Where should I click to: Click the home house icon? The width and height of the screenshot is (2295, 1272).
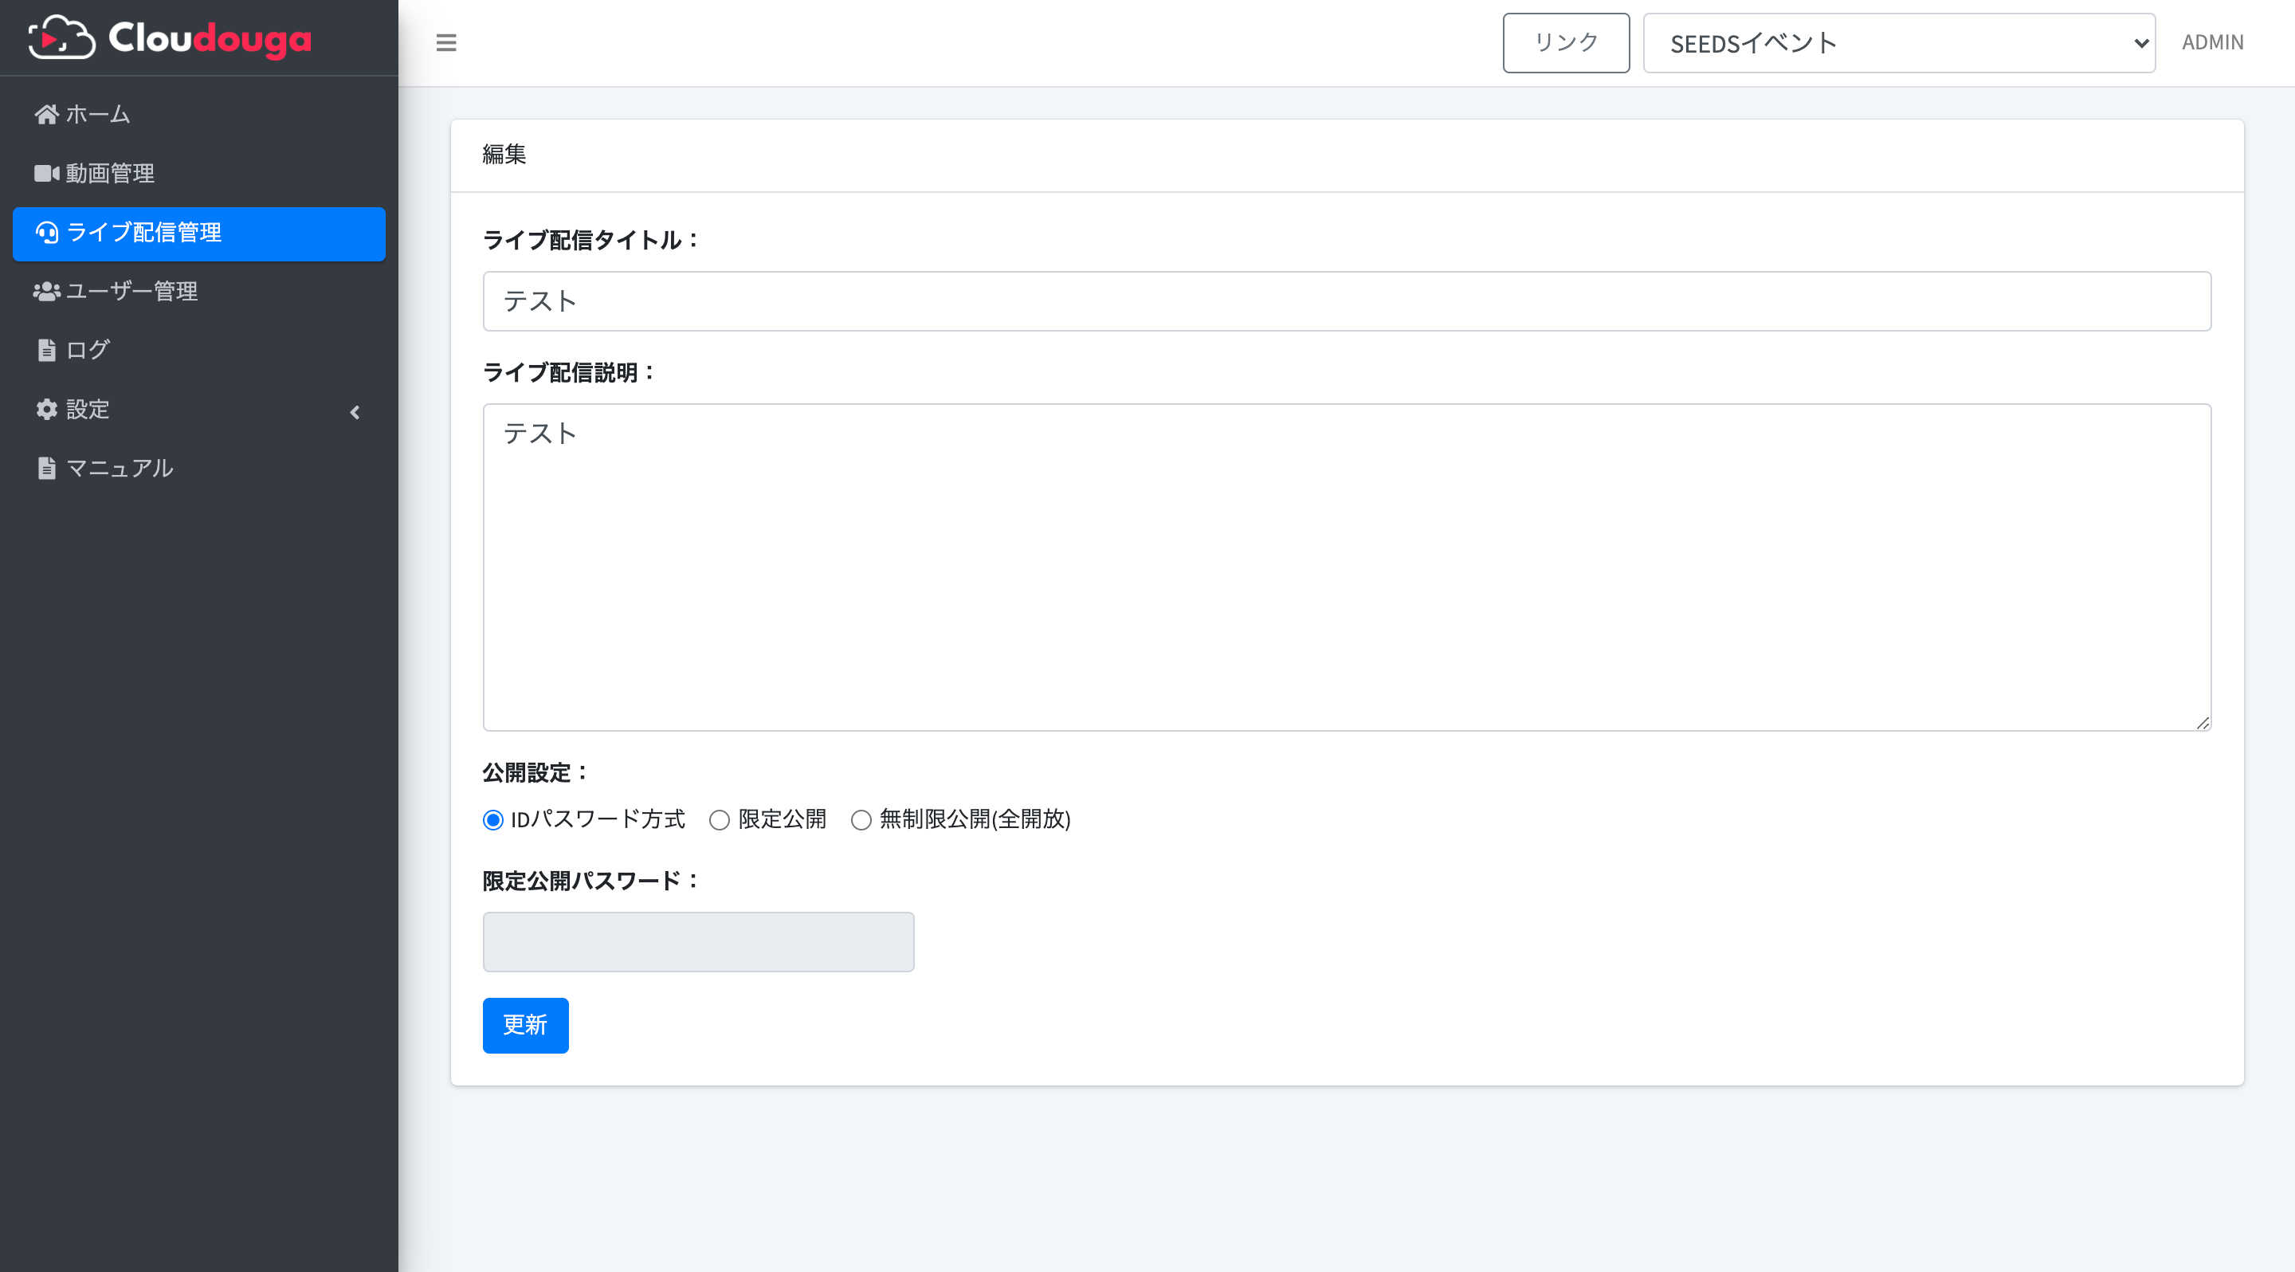coord(46,114)
